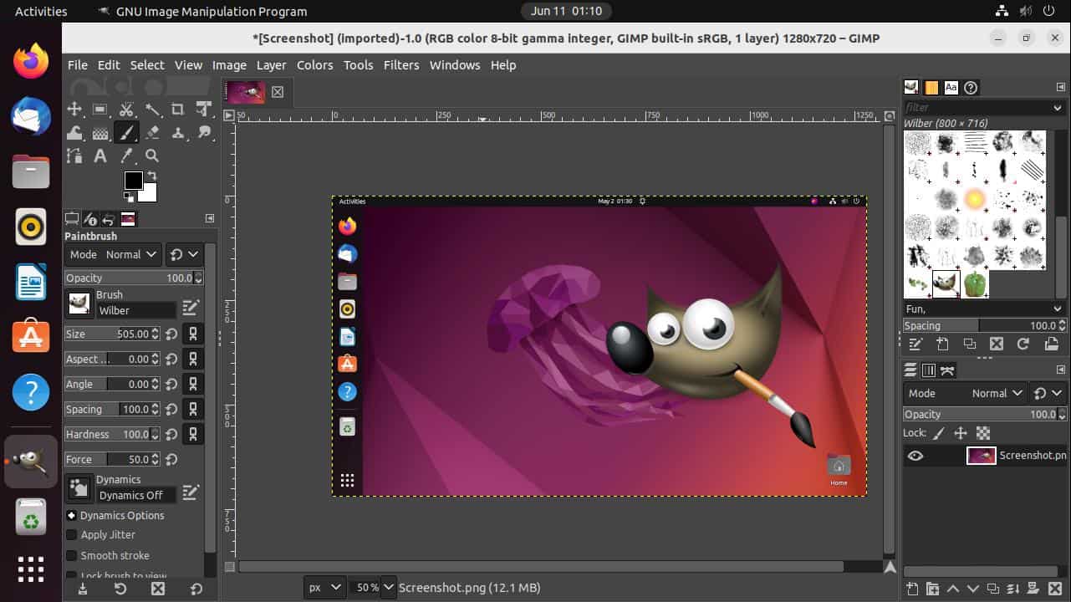Switch to the Fonts tab
The width and height of the screenshot is (1071, 602).
pos(951,87)
